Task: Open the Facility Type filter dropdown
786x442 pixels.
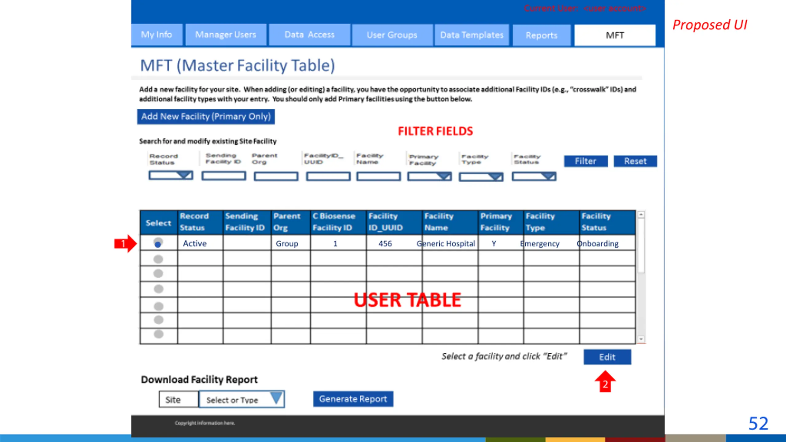Action: 496,177
